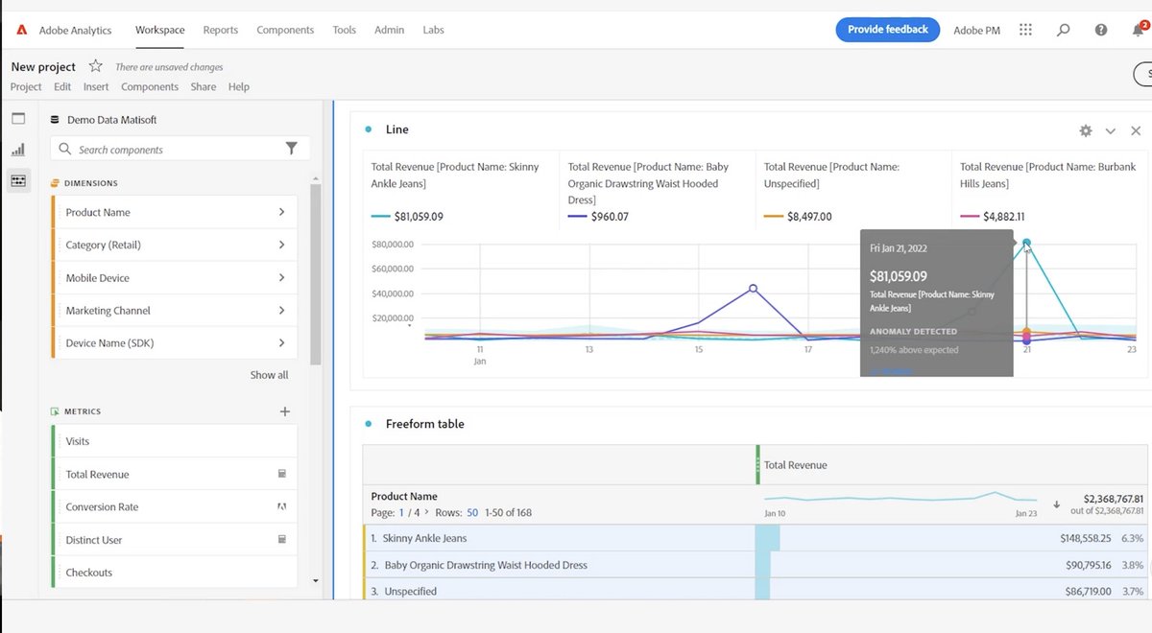Expand the Device Name (SDK) dimension chevron
Viewport: 1152px width, 633px height.
(x=281, y=342)
